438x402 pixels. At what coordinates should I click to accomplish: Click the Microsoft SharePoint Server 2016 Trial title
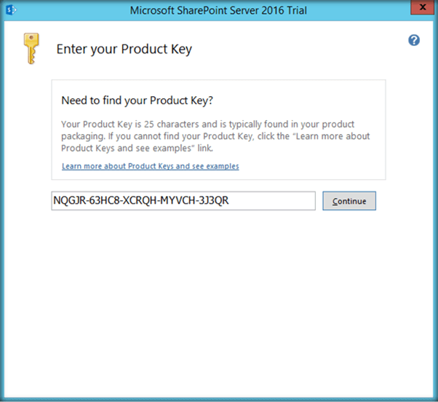(219, 10)
